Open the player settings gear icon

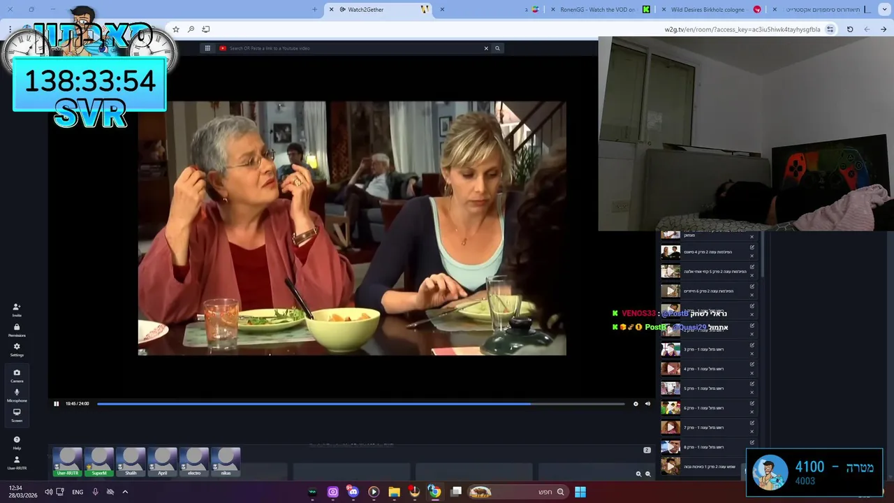coord(636,404)
